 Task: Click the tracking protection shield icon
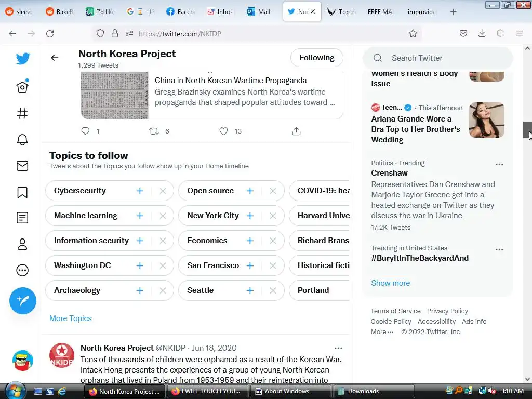click(100, 33)
